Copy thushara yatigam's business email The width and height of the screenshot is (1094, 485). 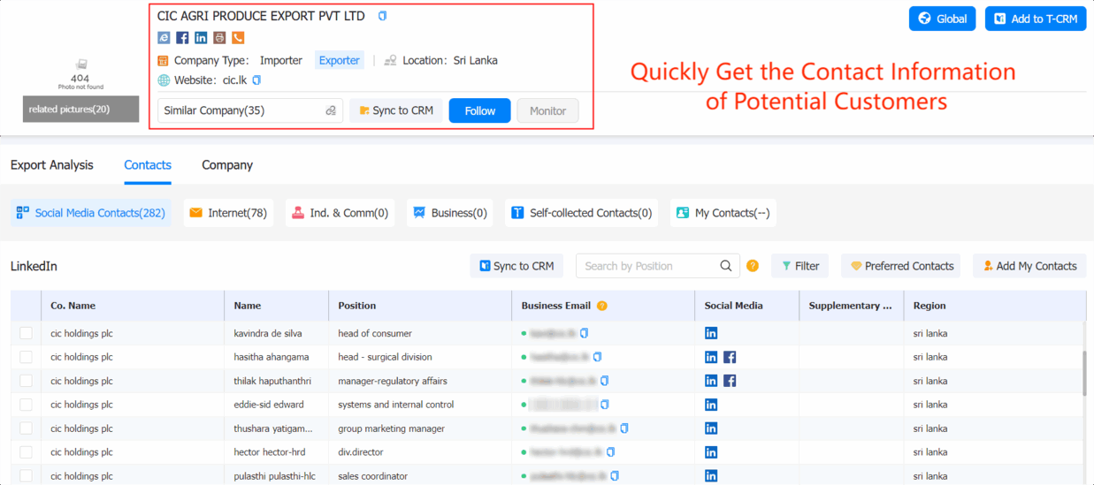coord(624,428)
